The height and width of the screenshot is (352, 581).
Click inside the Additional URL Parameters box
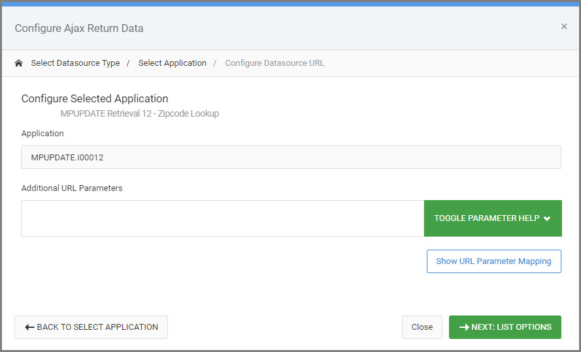pos(223,218)
